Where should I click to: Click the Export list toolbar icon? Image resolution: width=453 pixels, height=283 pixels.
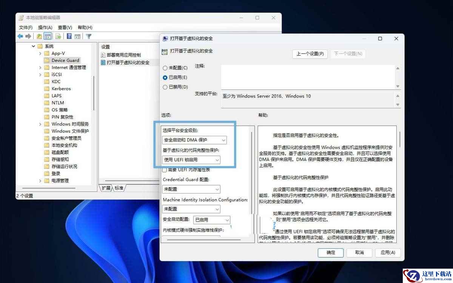[x=58, y=36]
